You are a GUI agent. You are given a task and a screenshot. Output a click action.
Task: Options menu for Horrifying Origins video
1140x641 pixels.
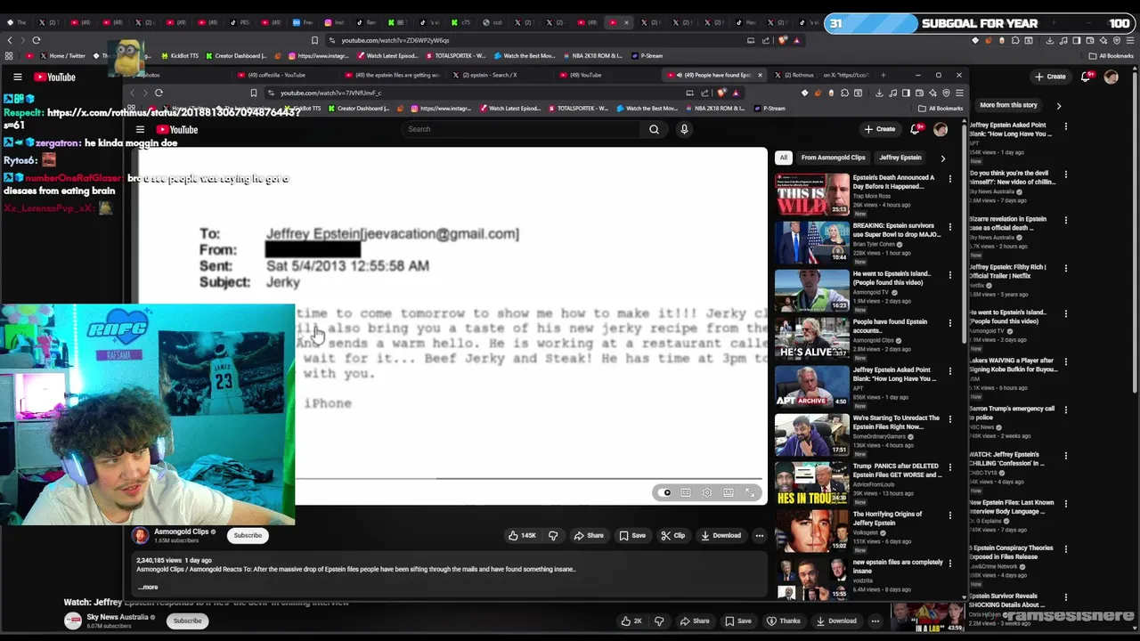949,515
